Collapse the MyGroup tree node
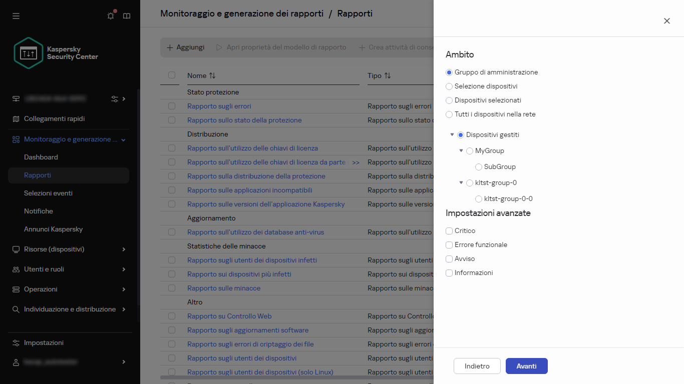Viewport: 684px width, 384px height. [x=461, y=150]
